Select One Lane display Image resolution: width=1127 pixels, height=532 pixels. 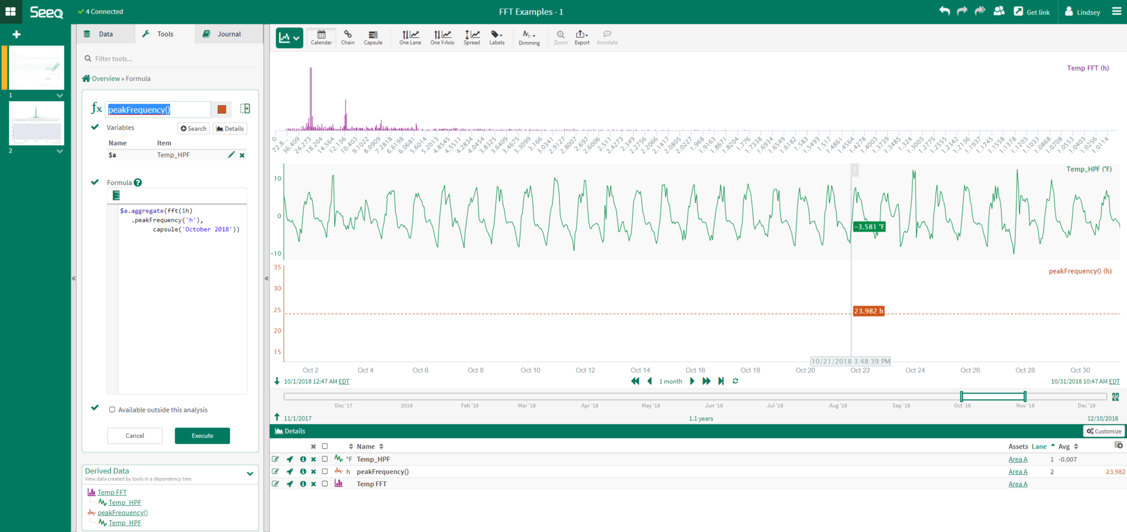pyautogui.click(x=409, y=37)
